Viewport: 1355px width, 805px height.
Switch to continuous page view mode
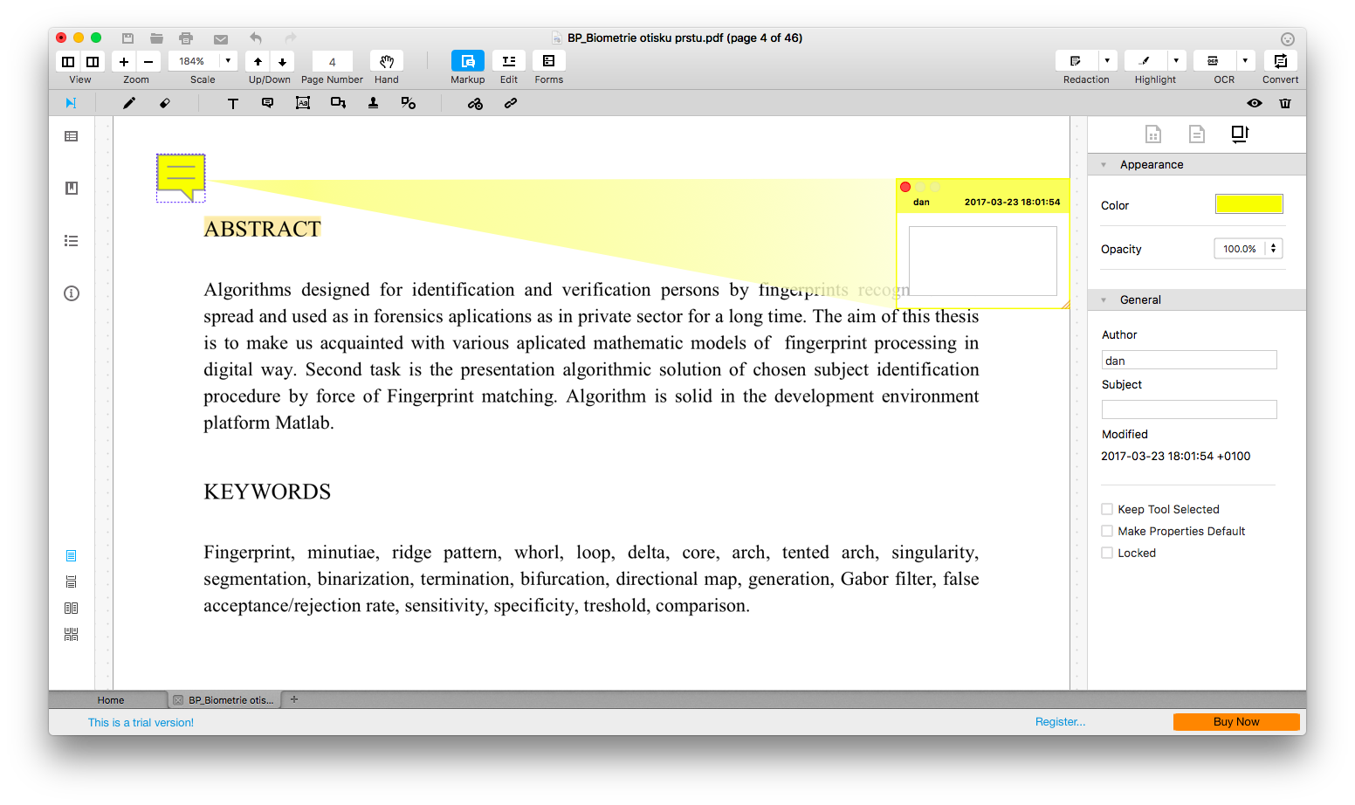72,582
